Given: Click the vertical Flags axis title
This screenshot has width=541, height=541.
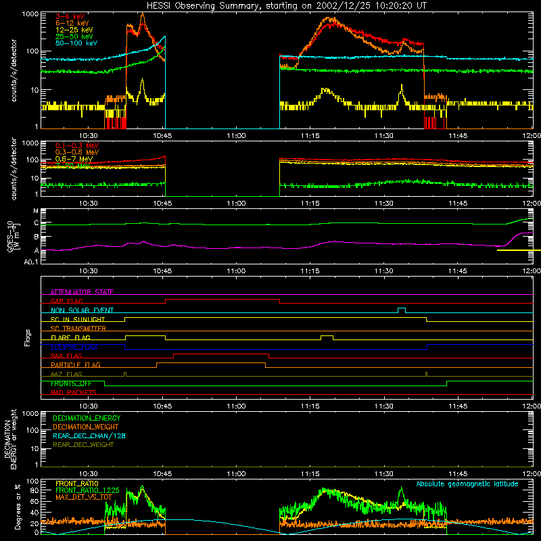Looking at the screenshot, I should (x=27, y=337).
